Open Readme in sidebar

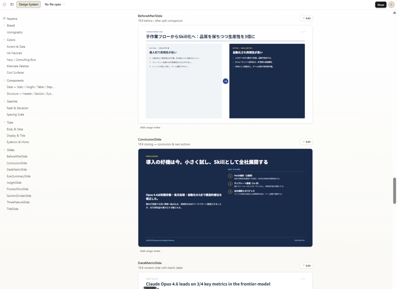tap(12, 19)
